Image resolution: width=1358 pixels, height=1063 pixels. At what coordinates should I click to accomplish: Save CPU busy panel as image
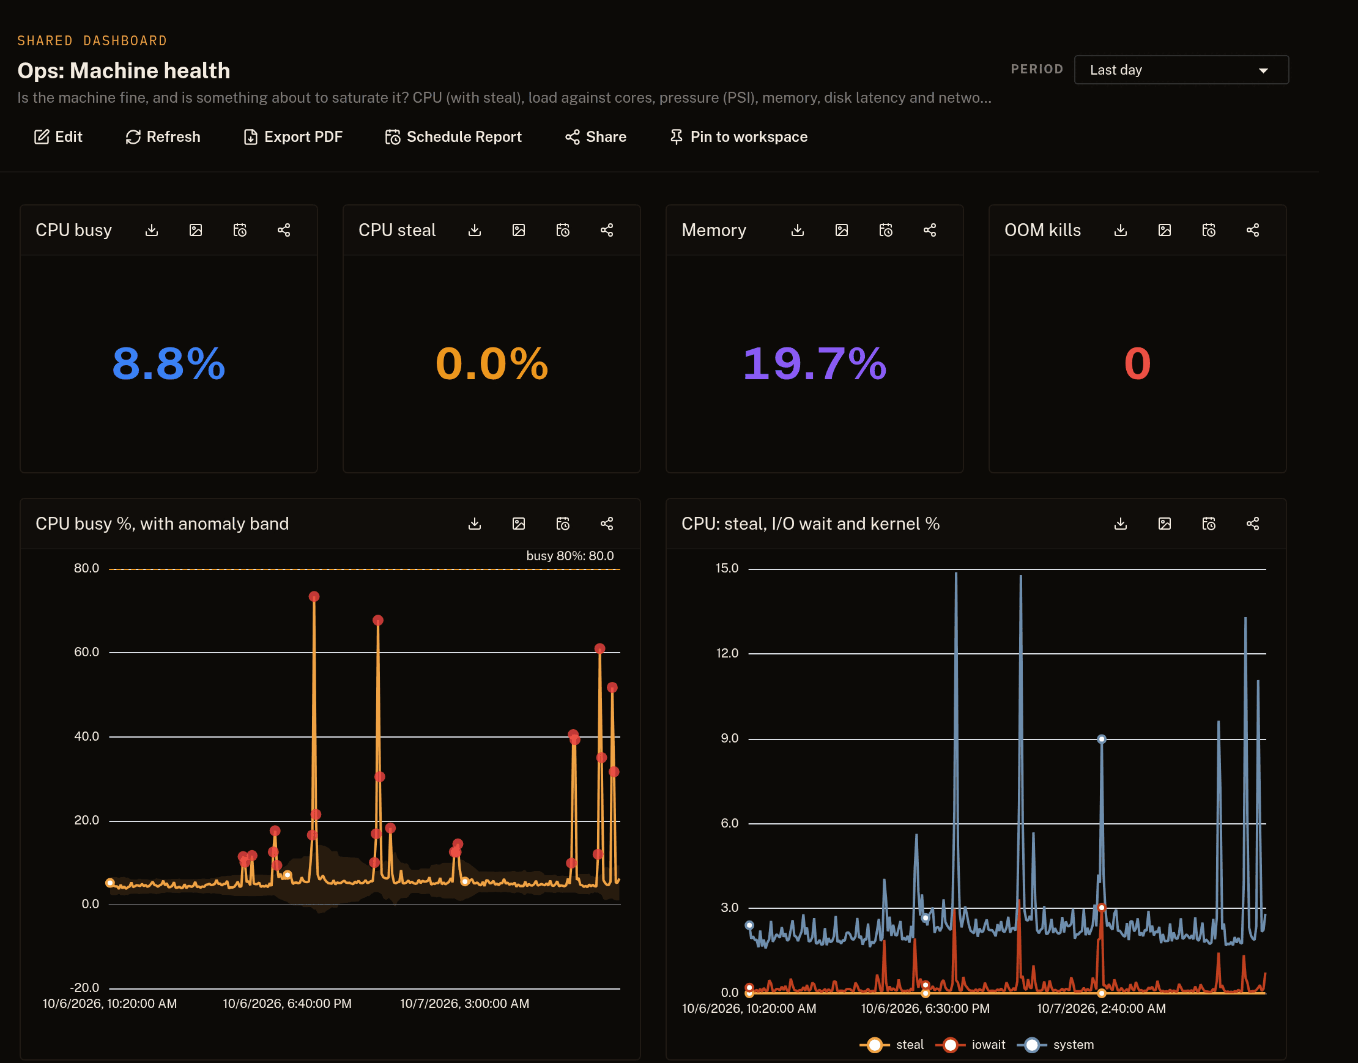(195, 230)
